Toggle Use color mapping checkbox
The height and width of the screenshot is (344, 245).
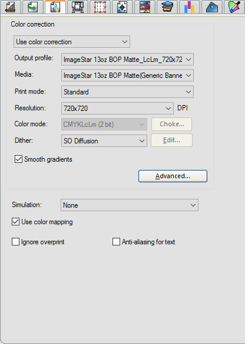[15, 222]
